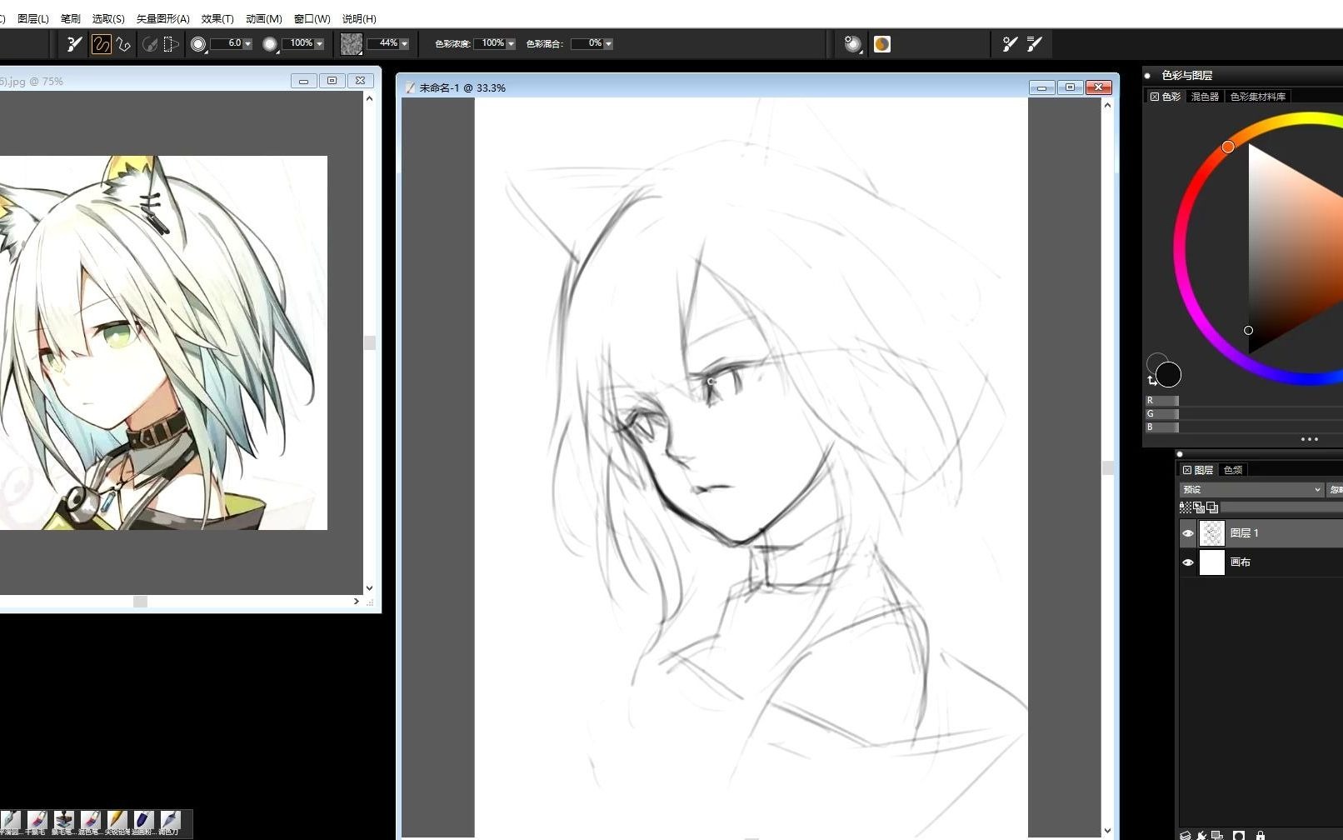Select the 干鬃毛 brush preset
The height and width of the screenshot is (840, 1343).
(x=37, y=821)
